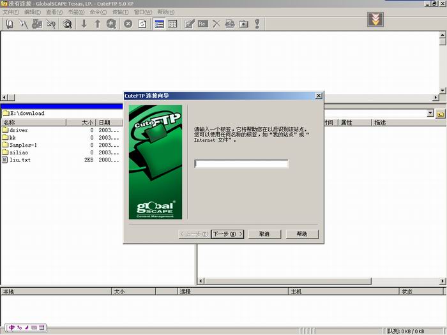Click the Reconnect toolbar icon
This screenshot has width=447, height=335.
(51, 24)
